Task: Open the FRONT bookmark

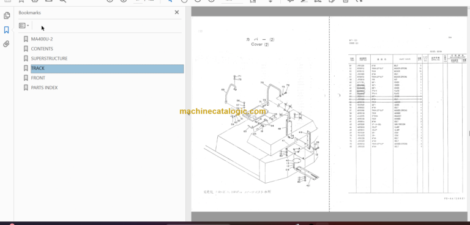Action: tap(38, 78)
